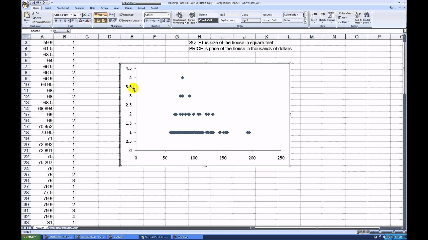Apply Accounting Number Format dollar icon
The height and width of the screenshot is (240, 428).
[146, 21]
